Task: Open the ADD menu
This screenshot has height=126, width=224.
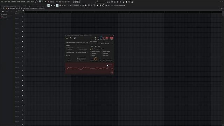Action: click(x=9, y=2)
